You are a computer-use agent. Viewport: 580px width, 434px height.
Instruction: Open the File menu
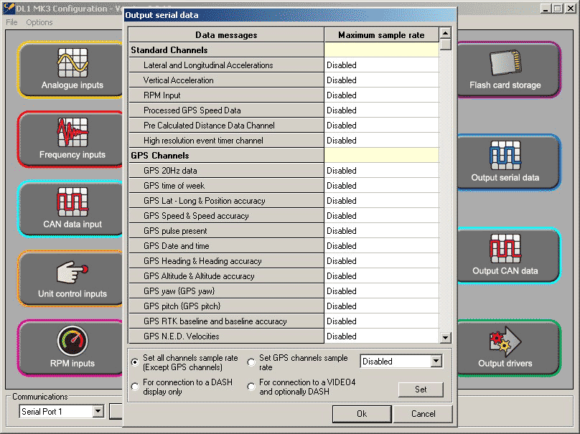[11, 22]
